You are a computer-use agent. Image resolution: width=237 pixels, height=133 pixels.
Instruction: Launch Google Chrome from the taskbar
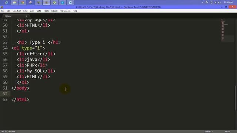pos(23,3)
